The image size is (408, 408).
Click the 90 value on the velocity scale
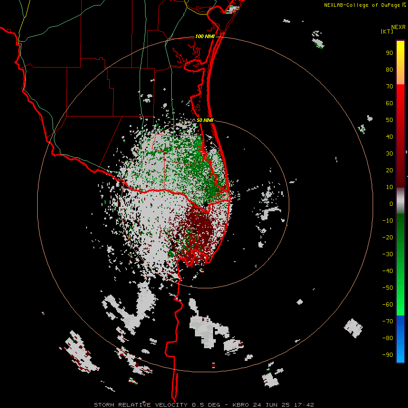(389, 53)
